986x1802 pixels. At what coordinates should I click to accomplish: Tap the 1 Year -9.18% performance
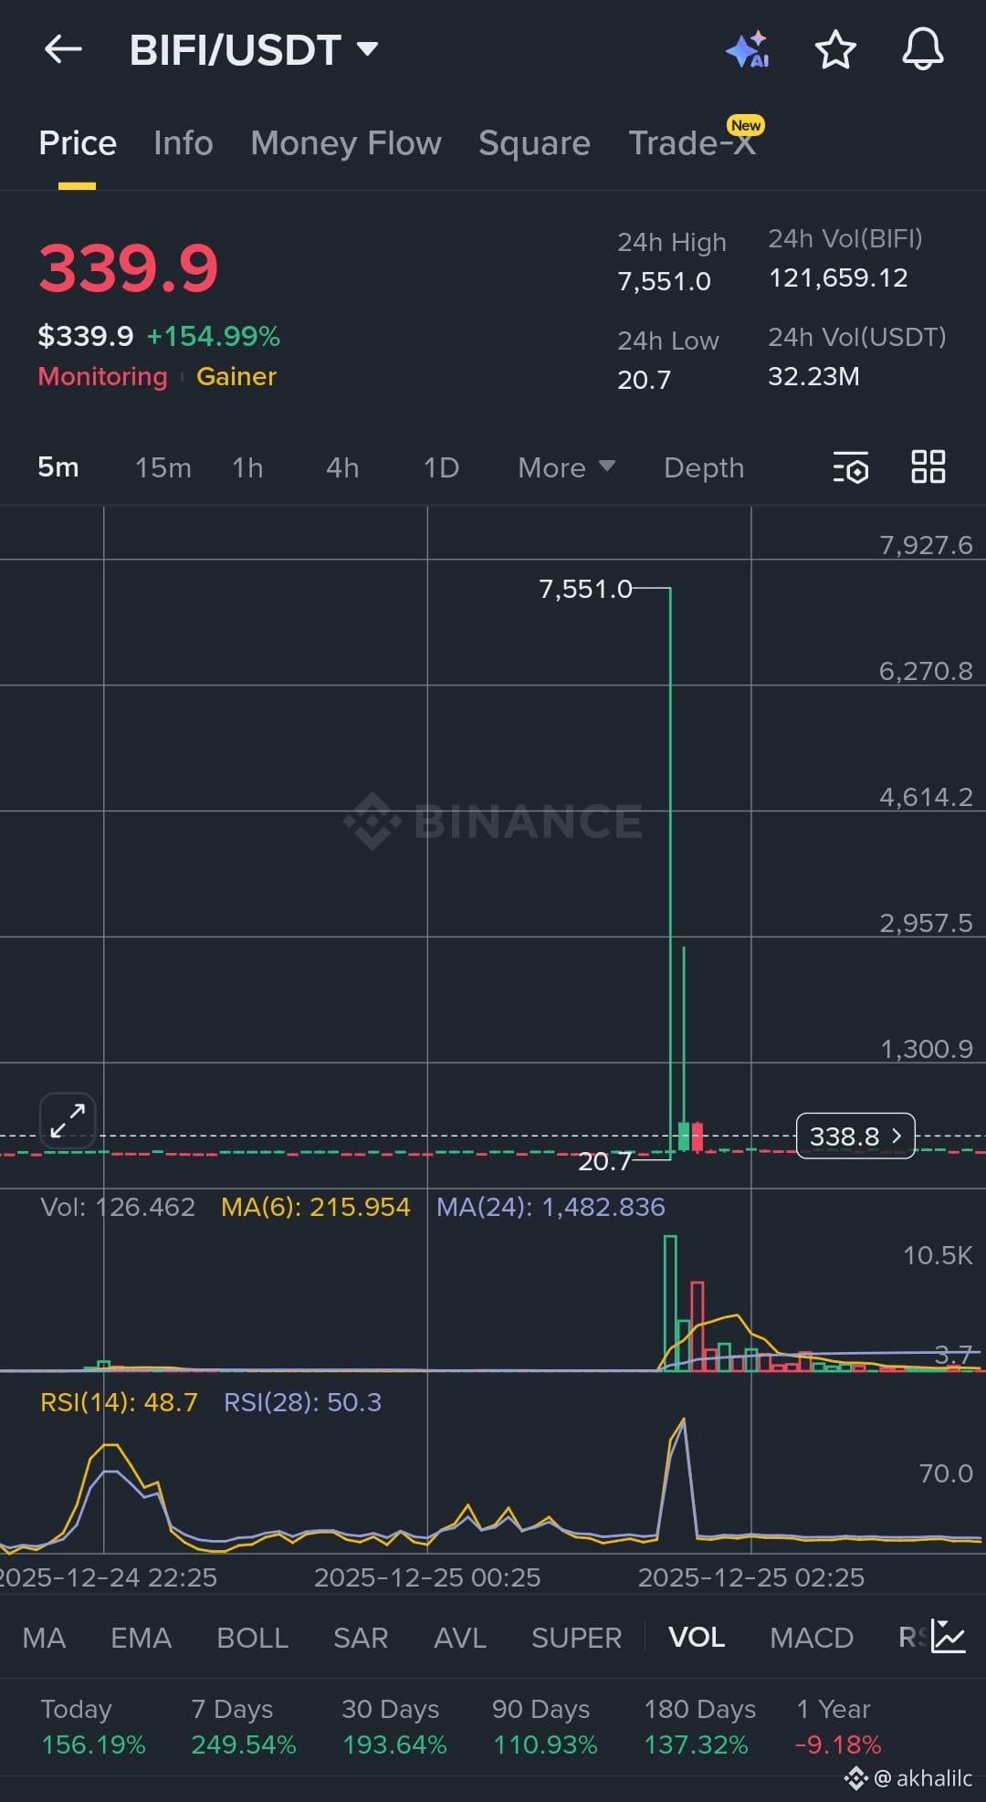coord(837,1726)
